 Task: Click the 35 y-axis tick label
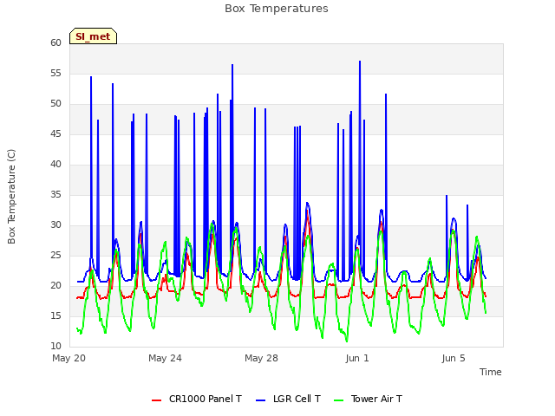[55, 194]
